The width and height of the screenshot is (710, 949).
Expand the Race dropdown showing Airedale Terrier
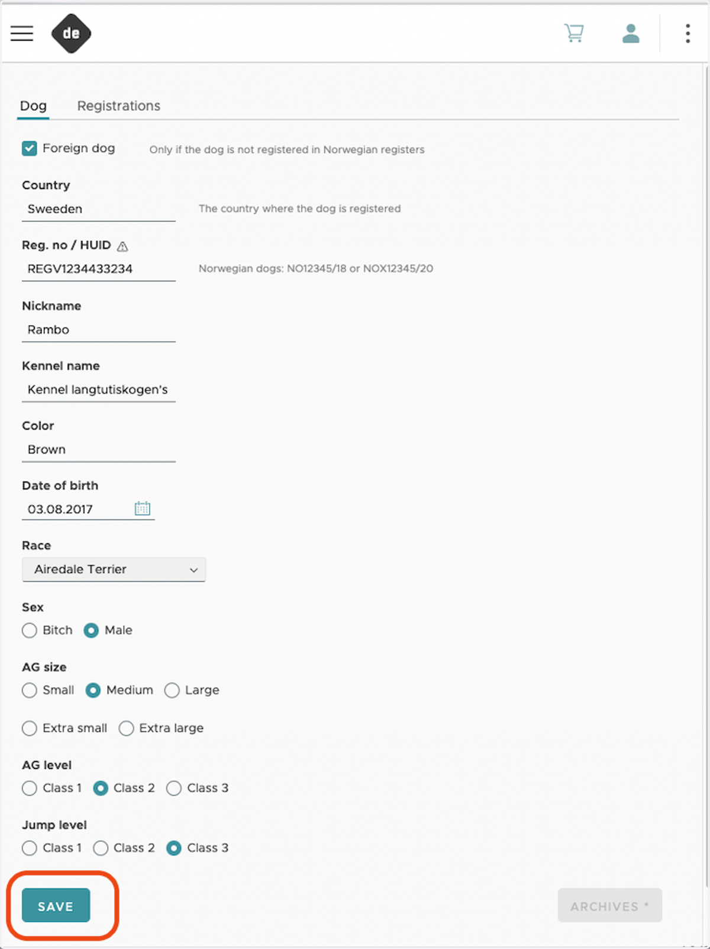pyautogui.click(x=114, y=570)
